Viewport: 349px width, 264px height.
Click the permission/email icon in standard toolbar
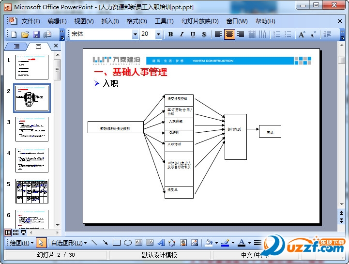coord(47,34)
